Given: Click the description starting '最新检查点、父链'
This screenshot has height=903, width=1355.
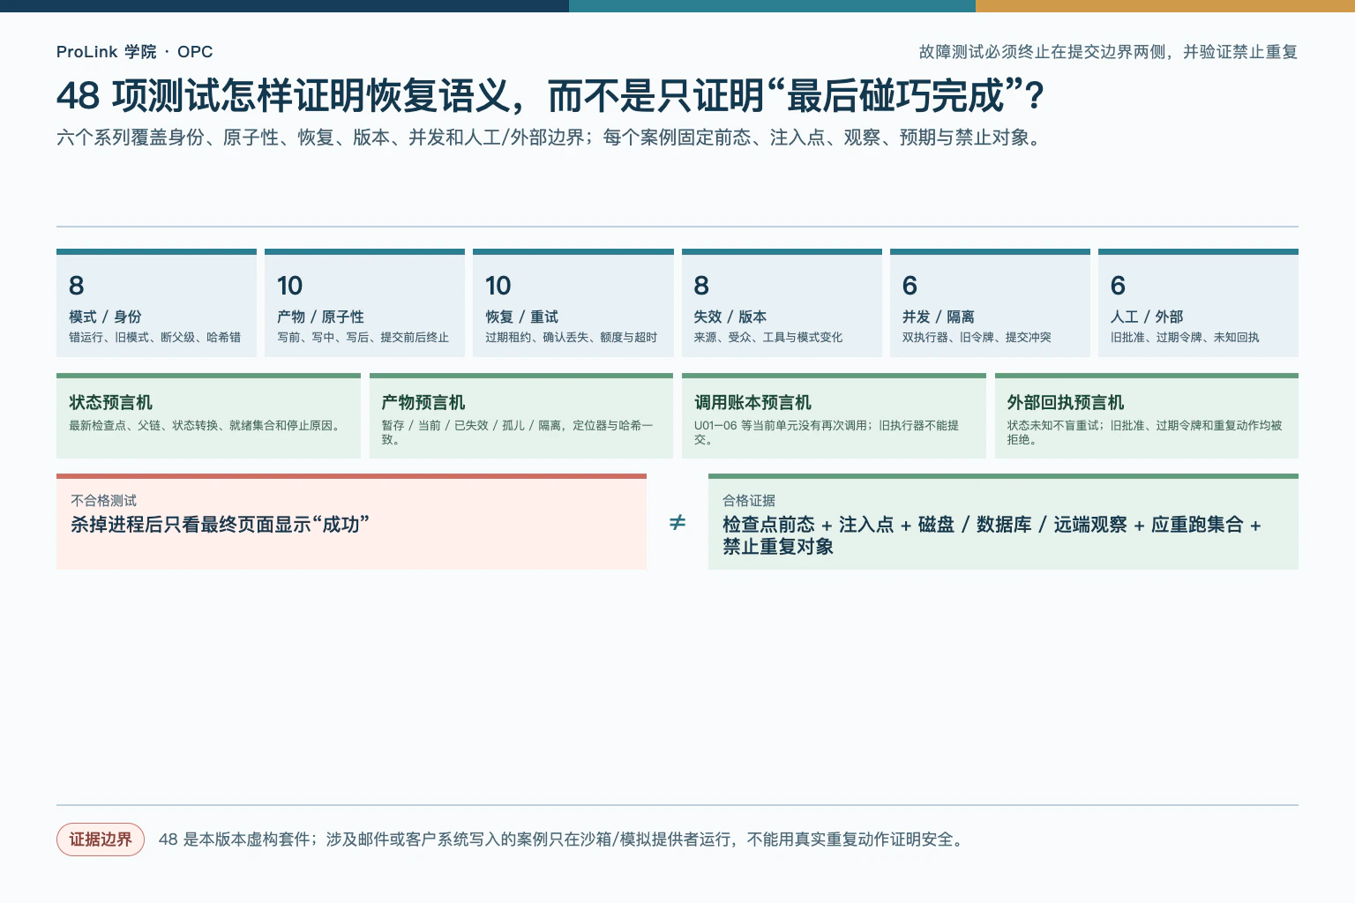Looking at the screenshot, I should click(x=205, y=426).
